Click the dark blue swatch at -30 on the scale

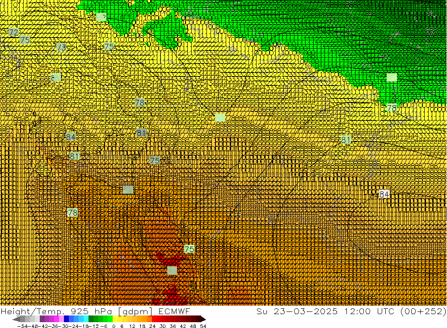point(66,319)
